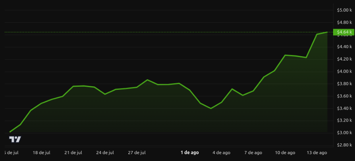Select the 13 de ago date marker
Image resolution: width=355 pixels, height=161 pixels.
click(317, 152)
